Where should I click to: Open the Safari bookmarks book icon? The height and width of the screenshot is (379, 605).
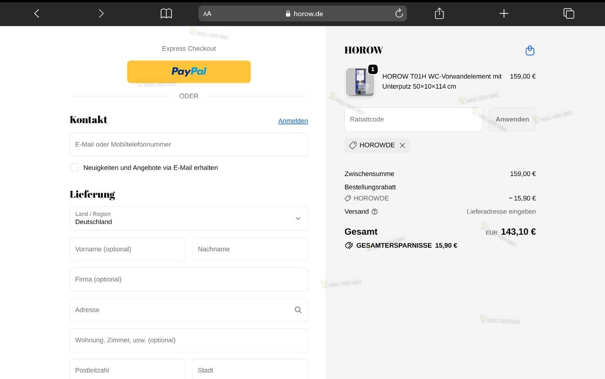[166, 13]
